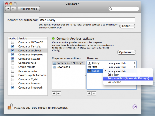Click the Charly user icon
Screen dimensions: 155x116
tap(90, 63)
